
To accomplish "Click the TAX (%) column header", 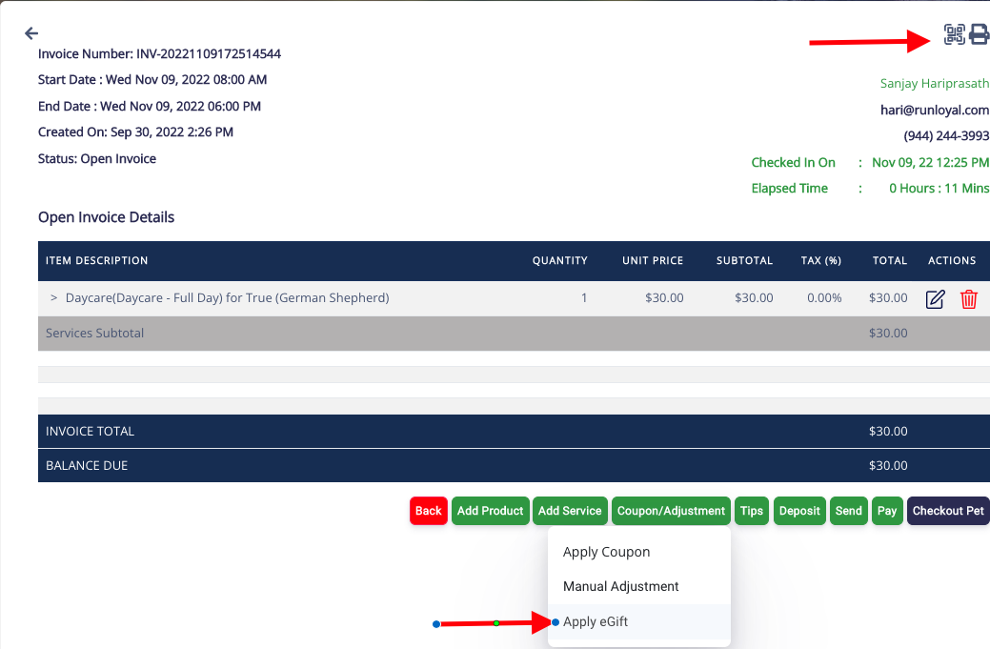I will (820, 261).
